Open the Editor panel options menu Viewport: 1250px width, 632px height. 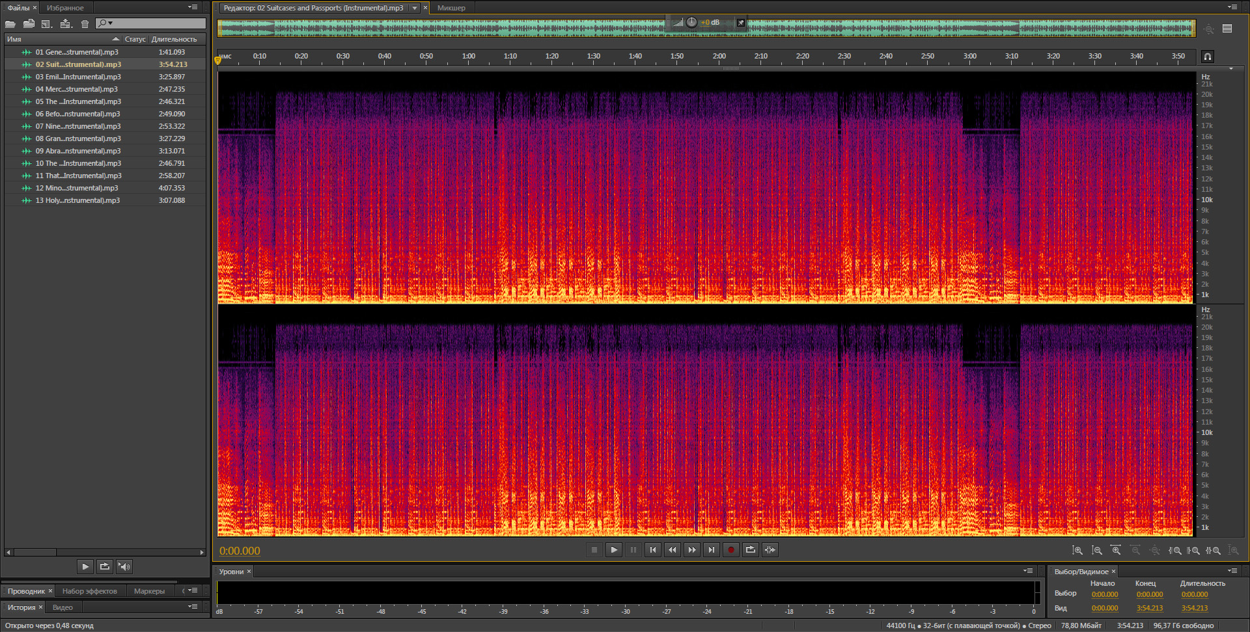point(1232,7)
